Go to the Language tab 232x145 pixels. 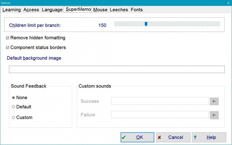click(52, 10)
